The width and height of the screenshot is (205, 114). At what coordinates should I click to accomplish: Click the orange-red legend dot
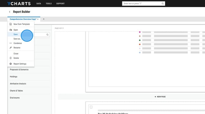click(x=140, y=44)
